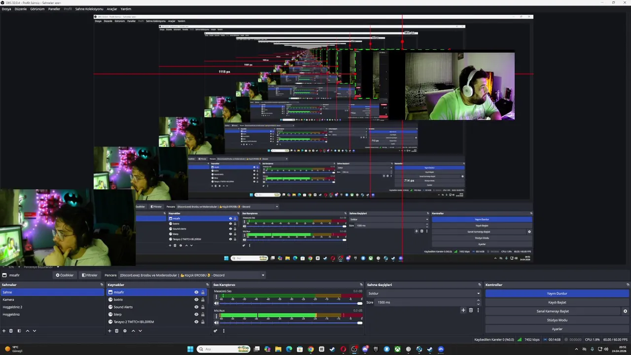Open Google Chrome from taskbar
This screenshot has height=355, width=631.
311,349
